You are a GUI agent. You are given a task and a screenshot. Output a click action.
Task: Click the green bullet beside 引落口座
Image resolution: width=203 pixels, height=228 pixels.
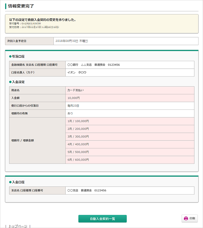[10, 57]
